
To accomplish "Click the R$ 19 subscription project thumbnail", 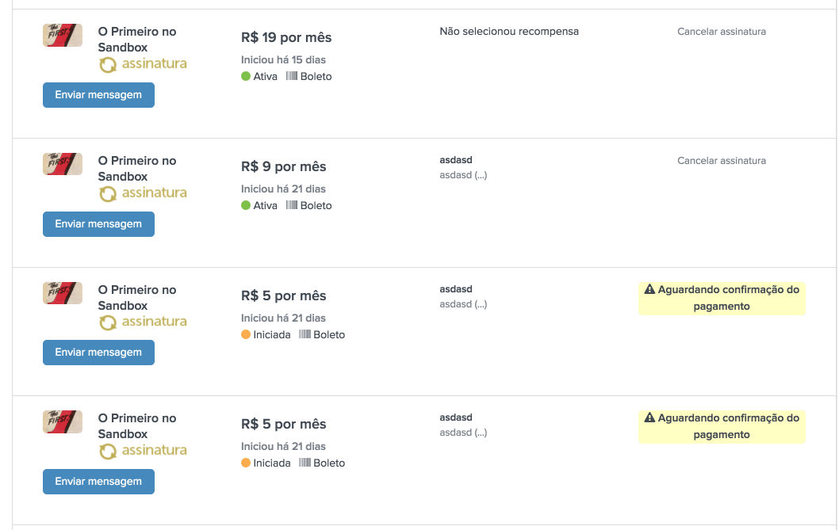I will 63,35.
